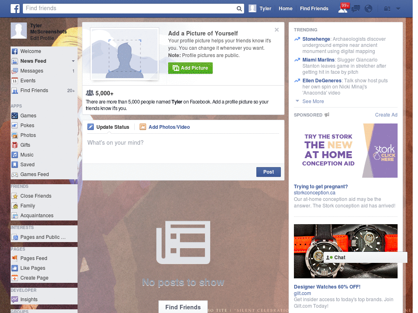This screenshot has height=313, width=418.
Task: Click the Welcome icon in sidebar
Action: 15,51
